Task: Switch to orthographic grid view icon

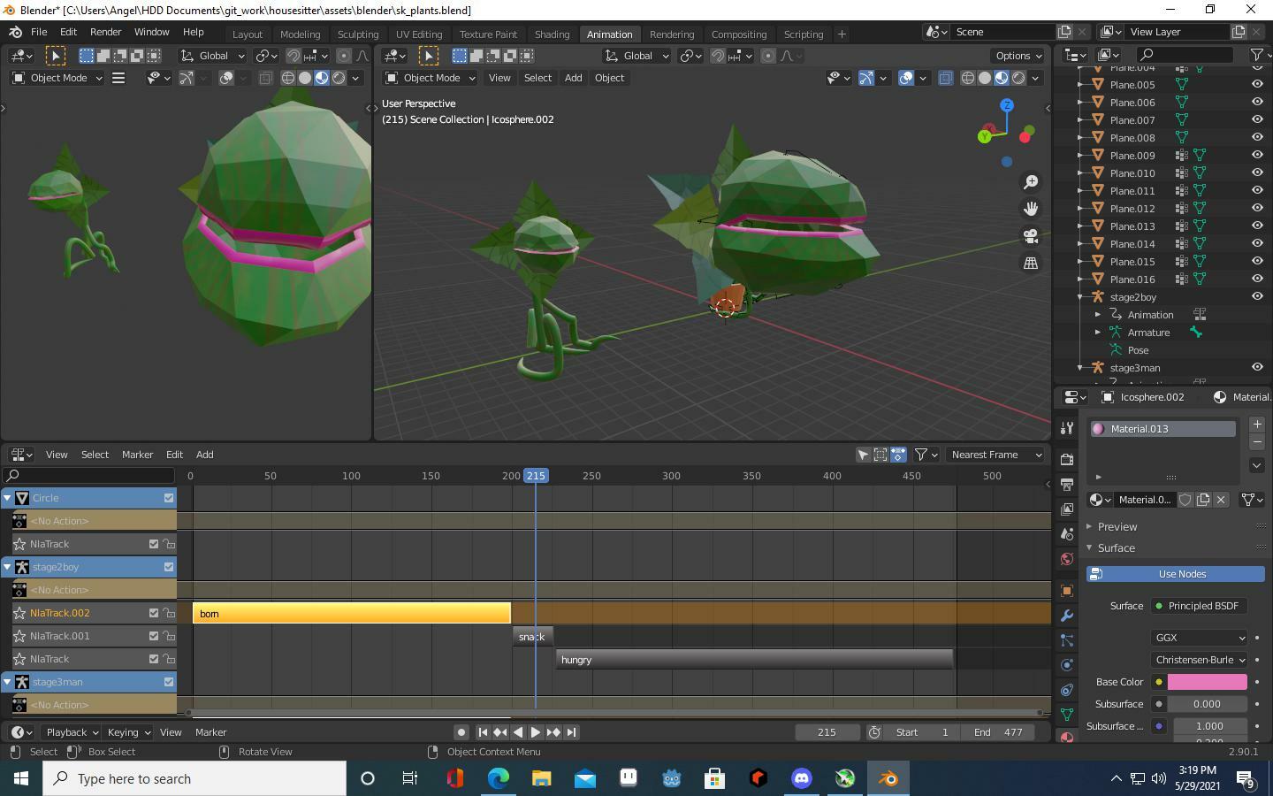Action: (x=1031, y=264)
